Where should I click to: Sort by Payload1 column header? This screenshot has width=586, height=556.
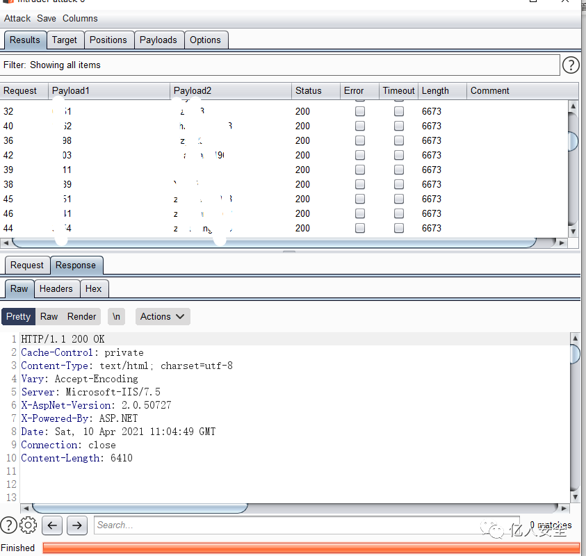tap(109, 91)
